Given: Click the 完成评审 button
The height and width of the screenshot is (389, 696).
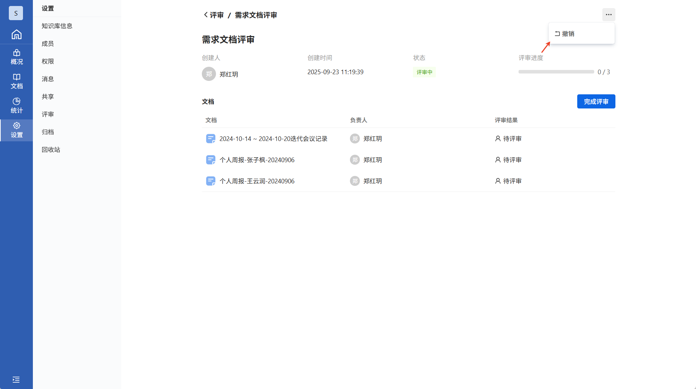Looking at the screenshot, I should pos(596,102).
